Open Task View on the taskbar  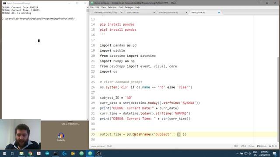pyautogui.click(x=13, y=153)
